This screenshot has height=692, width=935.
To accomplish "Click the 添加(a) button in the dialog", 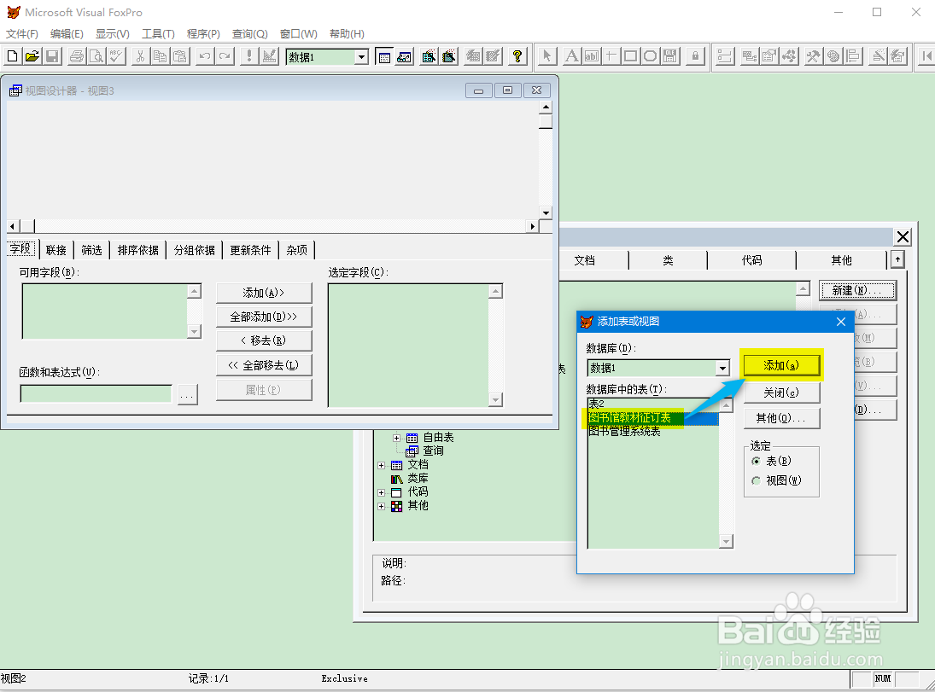I will point(781,365).
